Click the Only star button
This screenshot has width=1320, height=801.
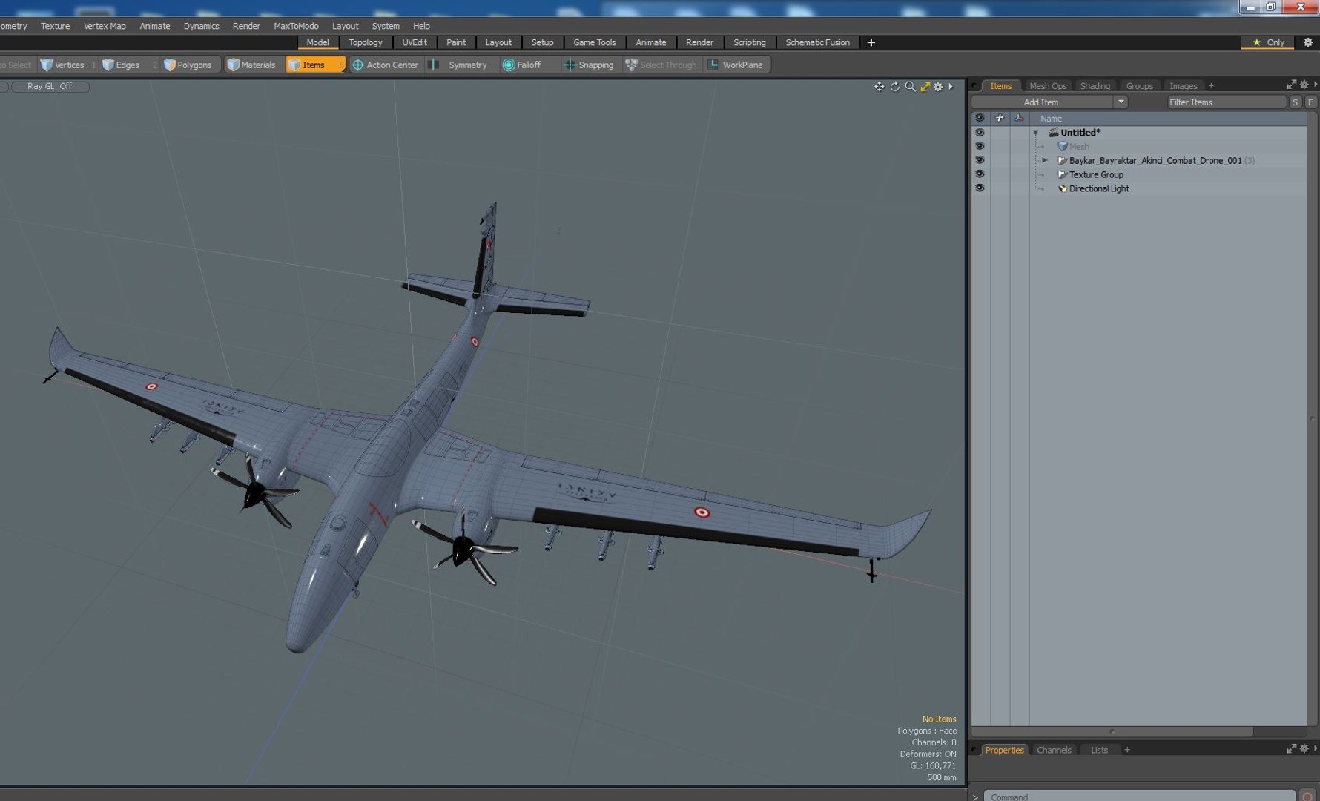click(1267, 42)
